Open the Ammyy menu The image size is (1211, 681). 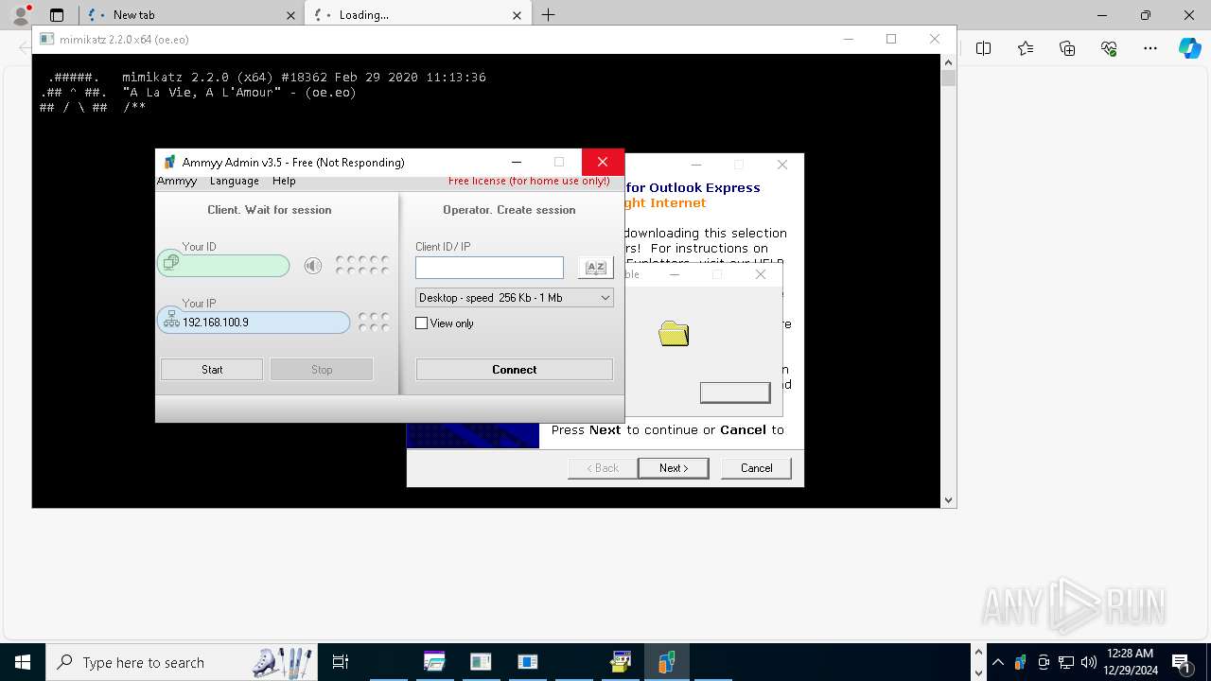[177, 181]
